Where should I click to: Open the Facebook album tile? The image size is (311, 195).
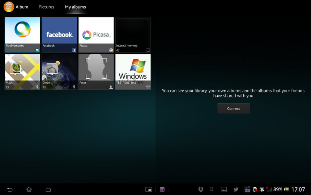point(59,35)
